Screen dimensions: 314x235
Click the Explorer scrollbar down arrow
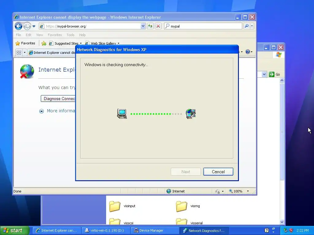282,222
